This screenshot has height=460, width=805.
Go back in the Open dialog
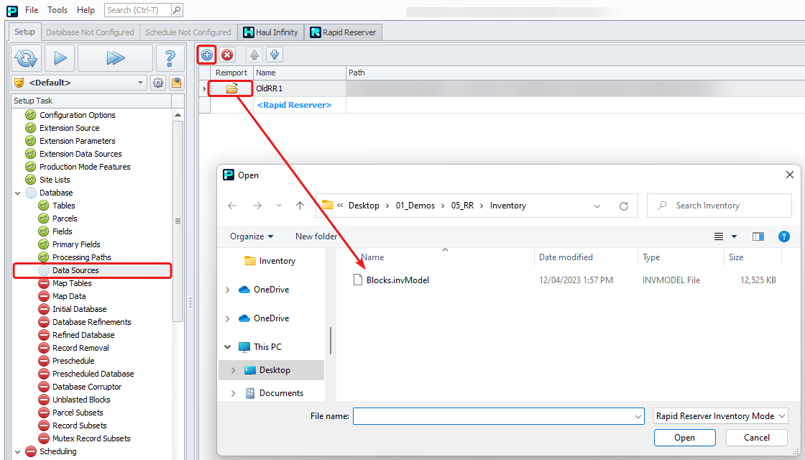pyautogui.click(x=232, y=206)
